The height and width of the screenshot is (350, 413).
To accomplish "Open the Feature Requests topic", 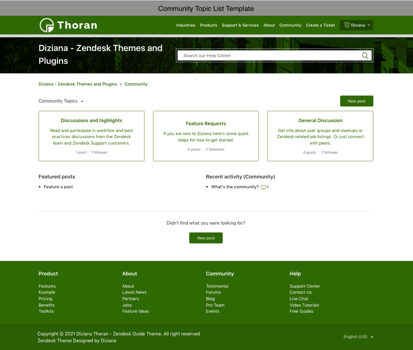I will tap(206, 123).
